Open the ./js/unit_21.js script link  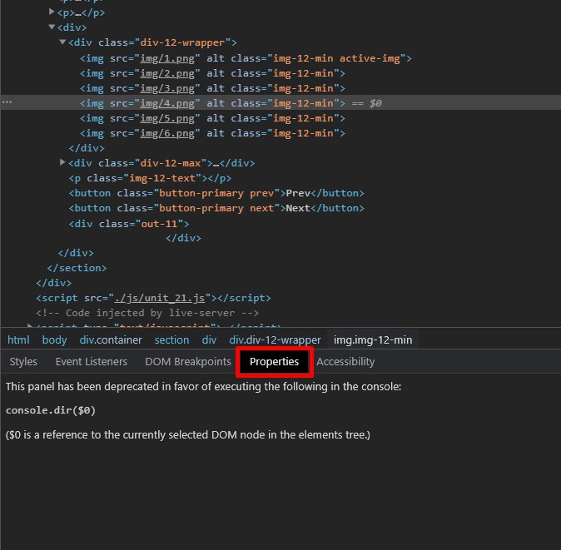tap(160, 298)
